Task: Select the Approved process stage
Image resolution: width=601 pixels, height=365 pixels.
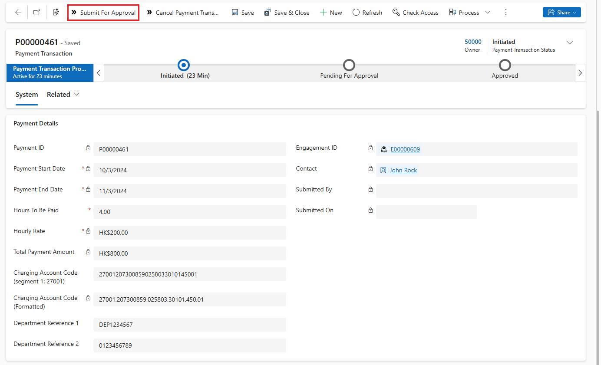Action: click(505, 66)
